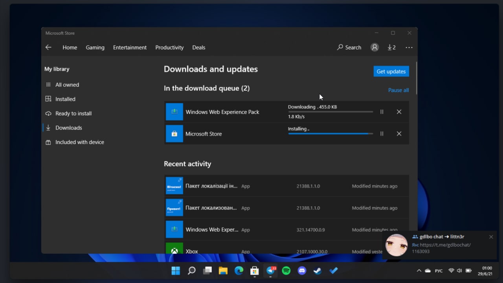This screenshot has width=503, height=283.
Task: Open the checkmark To Do app on the taskbar
Action: 333,271
